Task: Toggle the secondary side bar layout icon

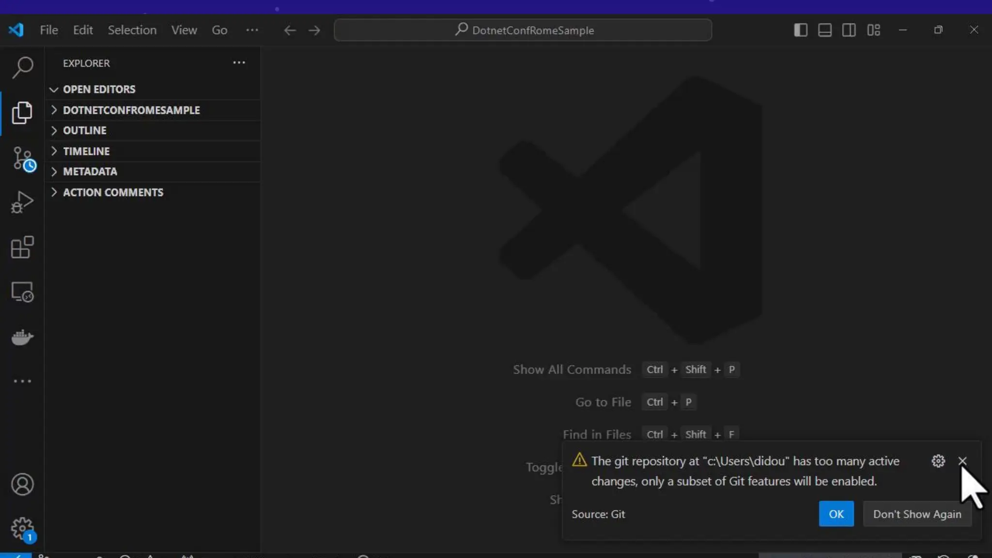Action: pyautogui.click(x=849, y=30)
